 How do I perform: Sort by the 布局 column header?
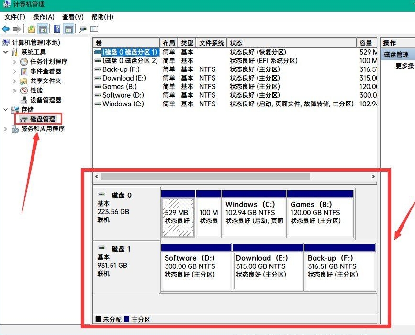click(169, 43)
